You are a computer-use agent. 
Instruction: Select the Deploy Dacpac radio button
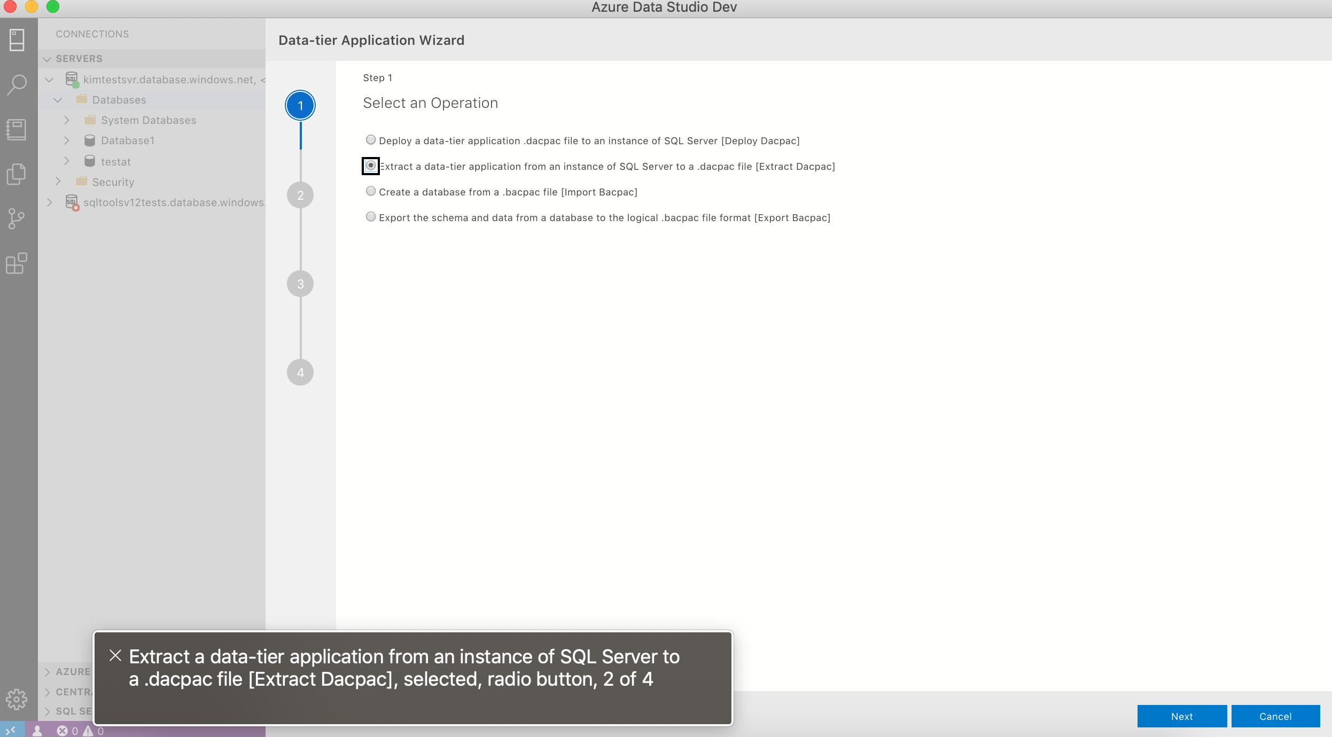coord(370,139)
